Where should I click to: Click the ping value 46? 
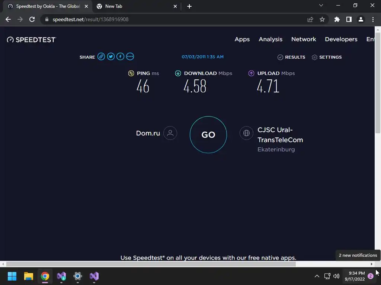click(x=143, y=86)
